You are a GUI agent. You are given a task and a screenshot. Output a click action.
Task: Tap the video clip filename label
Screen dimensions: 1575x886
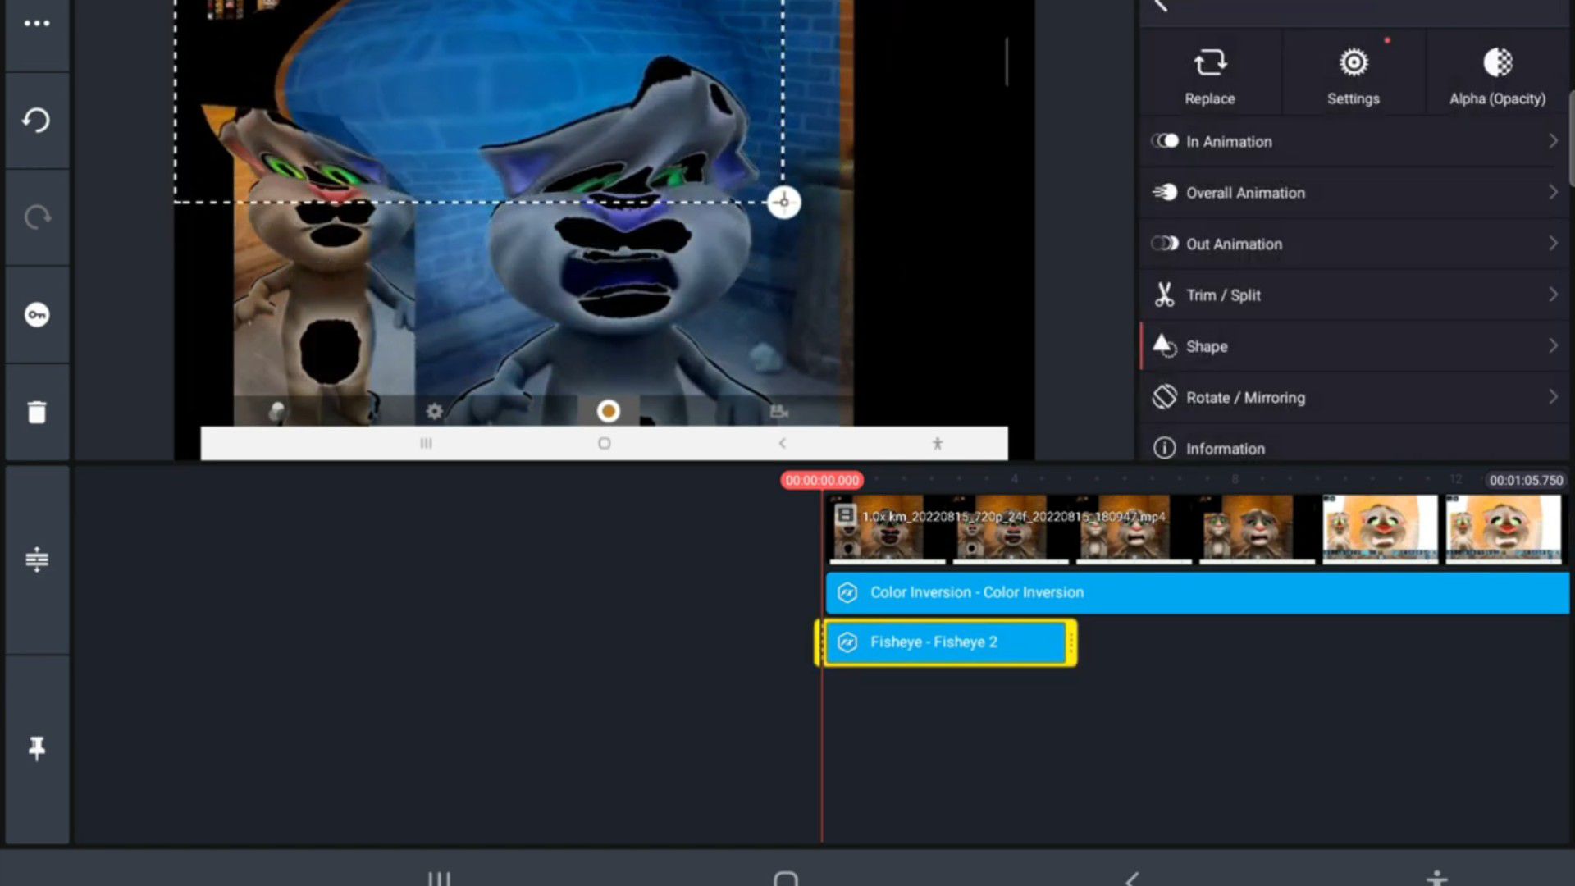pyautogui.click(x=1013, y=516)
